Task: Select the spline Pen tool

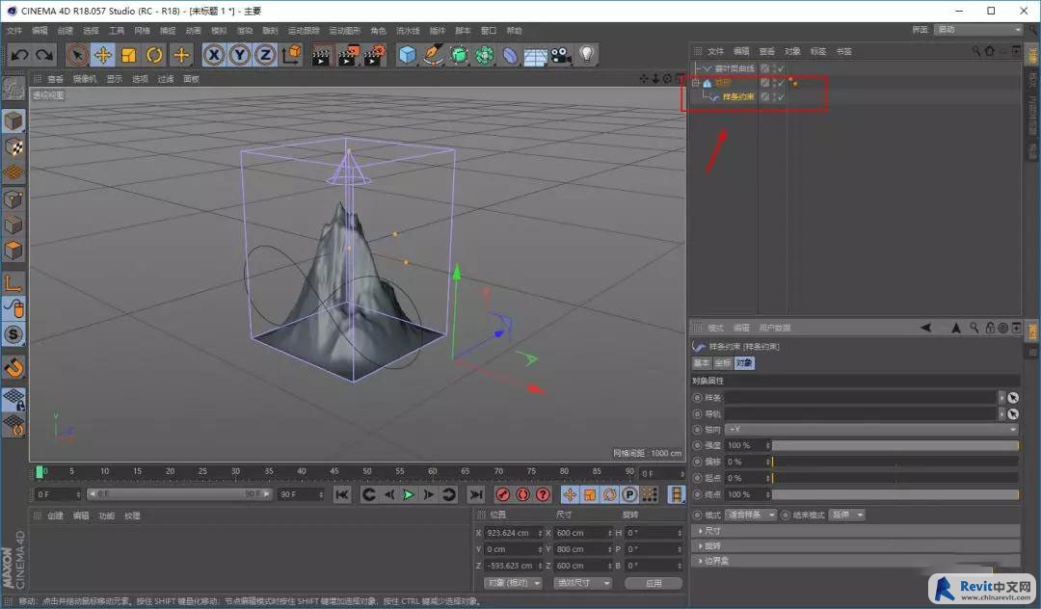Action: [x=433, y=55]
